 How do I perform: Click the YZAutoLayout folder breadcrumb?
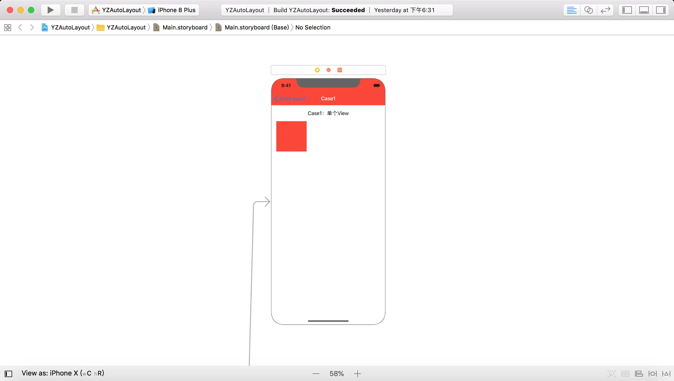click(x=126, y=27)
